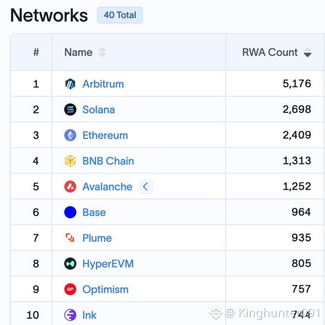Click the orange Plume logo icon

click(x=70, y=238)
